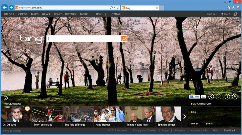Click the Facebook J'aime like button
The height and width of the screenshot is (135, 242).
click(195, 97)
